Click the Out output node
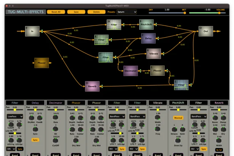Image resolution: width=234 pixels, height=156 pixels. [205, 31]
